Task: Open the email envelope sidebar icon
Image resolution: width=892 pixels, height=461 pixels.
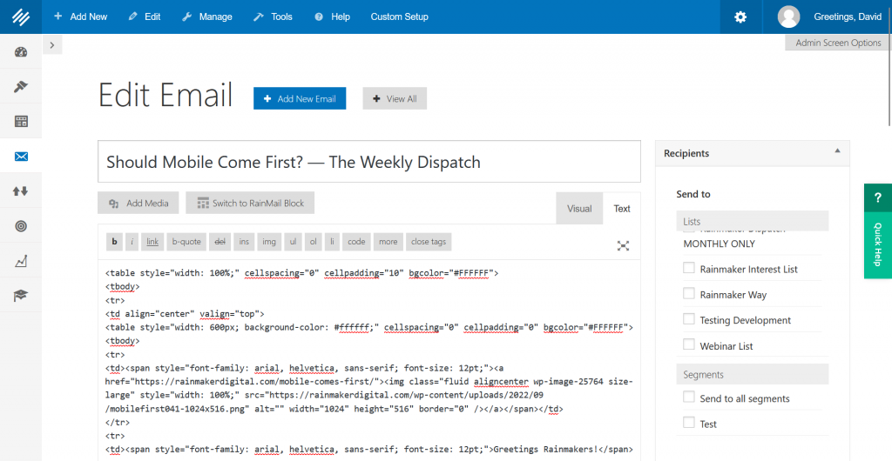Action: pyautogui.click(x=21, y=157)
